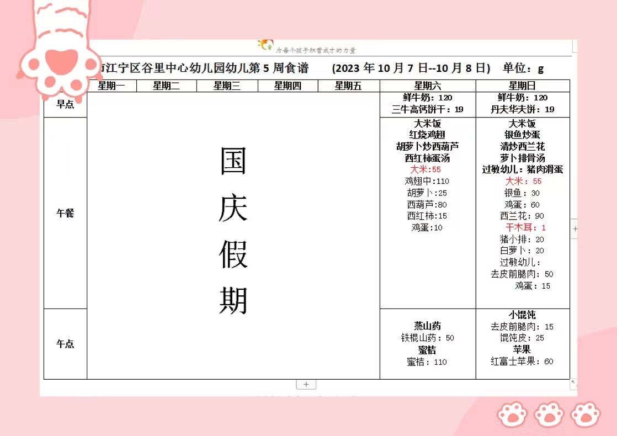Click 大米饭 in the 星期日 lunch cell
The height and width of the screenshot is (436, 617).
point(523,124)
